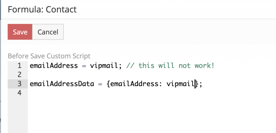This screenshot has width=276, height=133.
Task: Select the highlighted line number 3
Action: 19,84
